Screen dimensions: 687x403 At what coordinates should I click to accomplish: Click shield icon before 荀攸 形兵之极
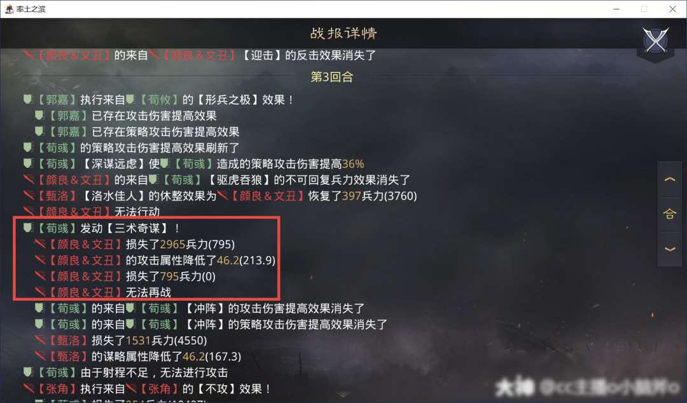pos(130,99)
